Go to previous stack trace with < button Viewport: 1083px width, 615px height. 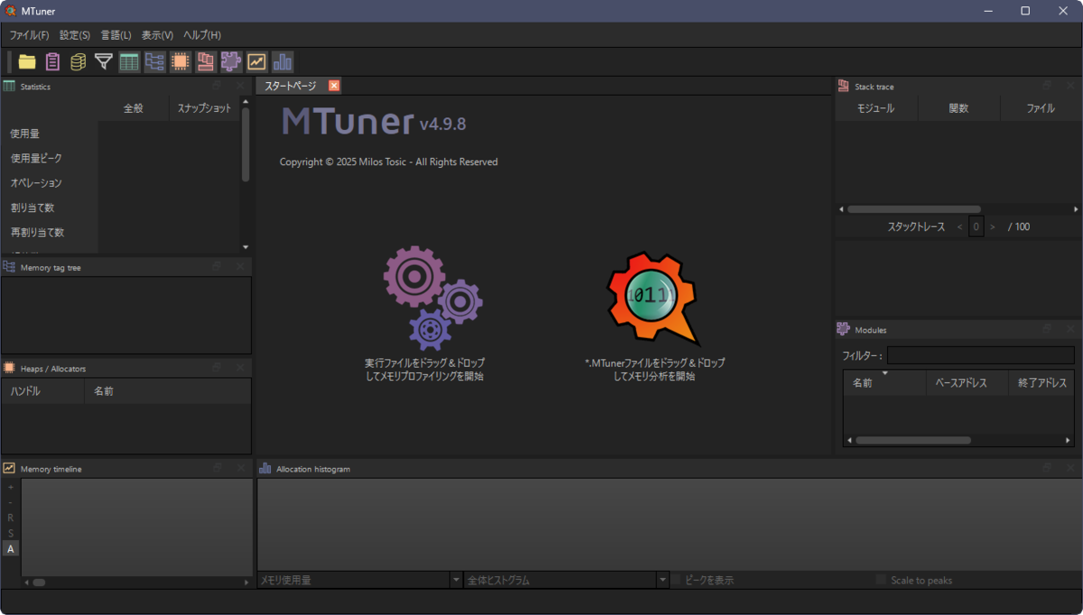pyautogui.click(x=959, y=226)
